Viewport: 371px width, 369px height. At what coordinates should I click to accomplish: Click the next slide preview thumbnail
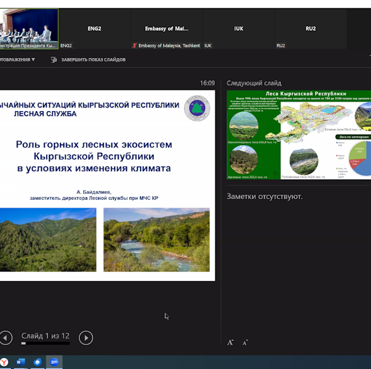[x=299, y=135]
